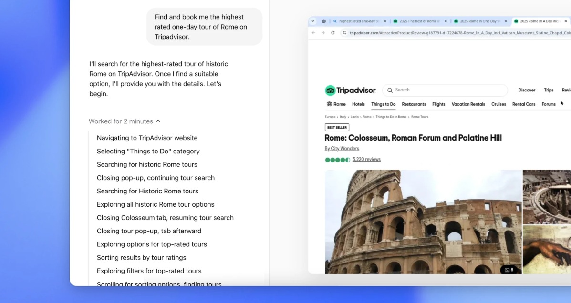Screen dimensions: 571x303
Task: Click the Rome breadcrumb link
Action: (x=367, y=117)
